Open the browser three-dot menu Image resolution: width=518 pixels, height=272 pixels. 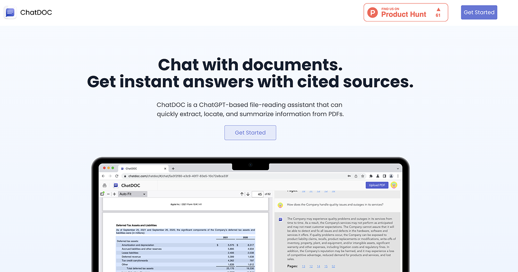(398, 176)
